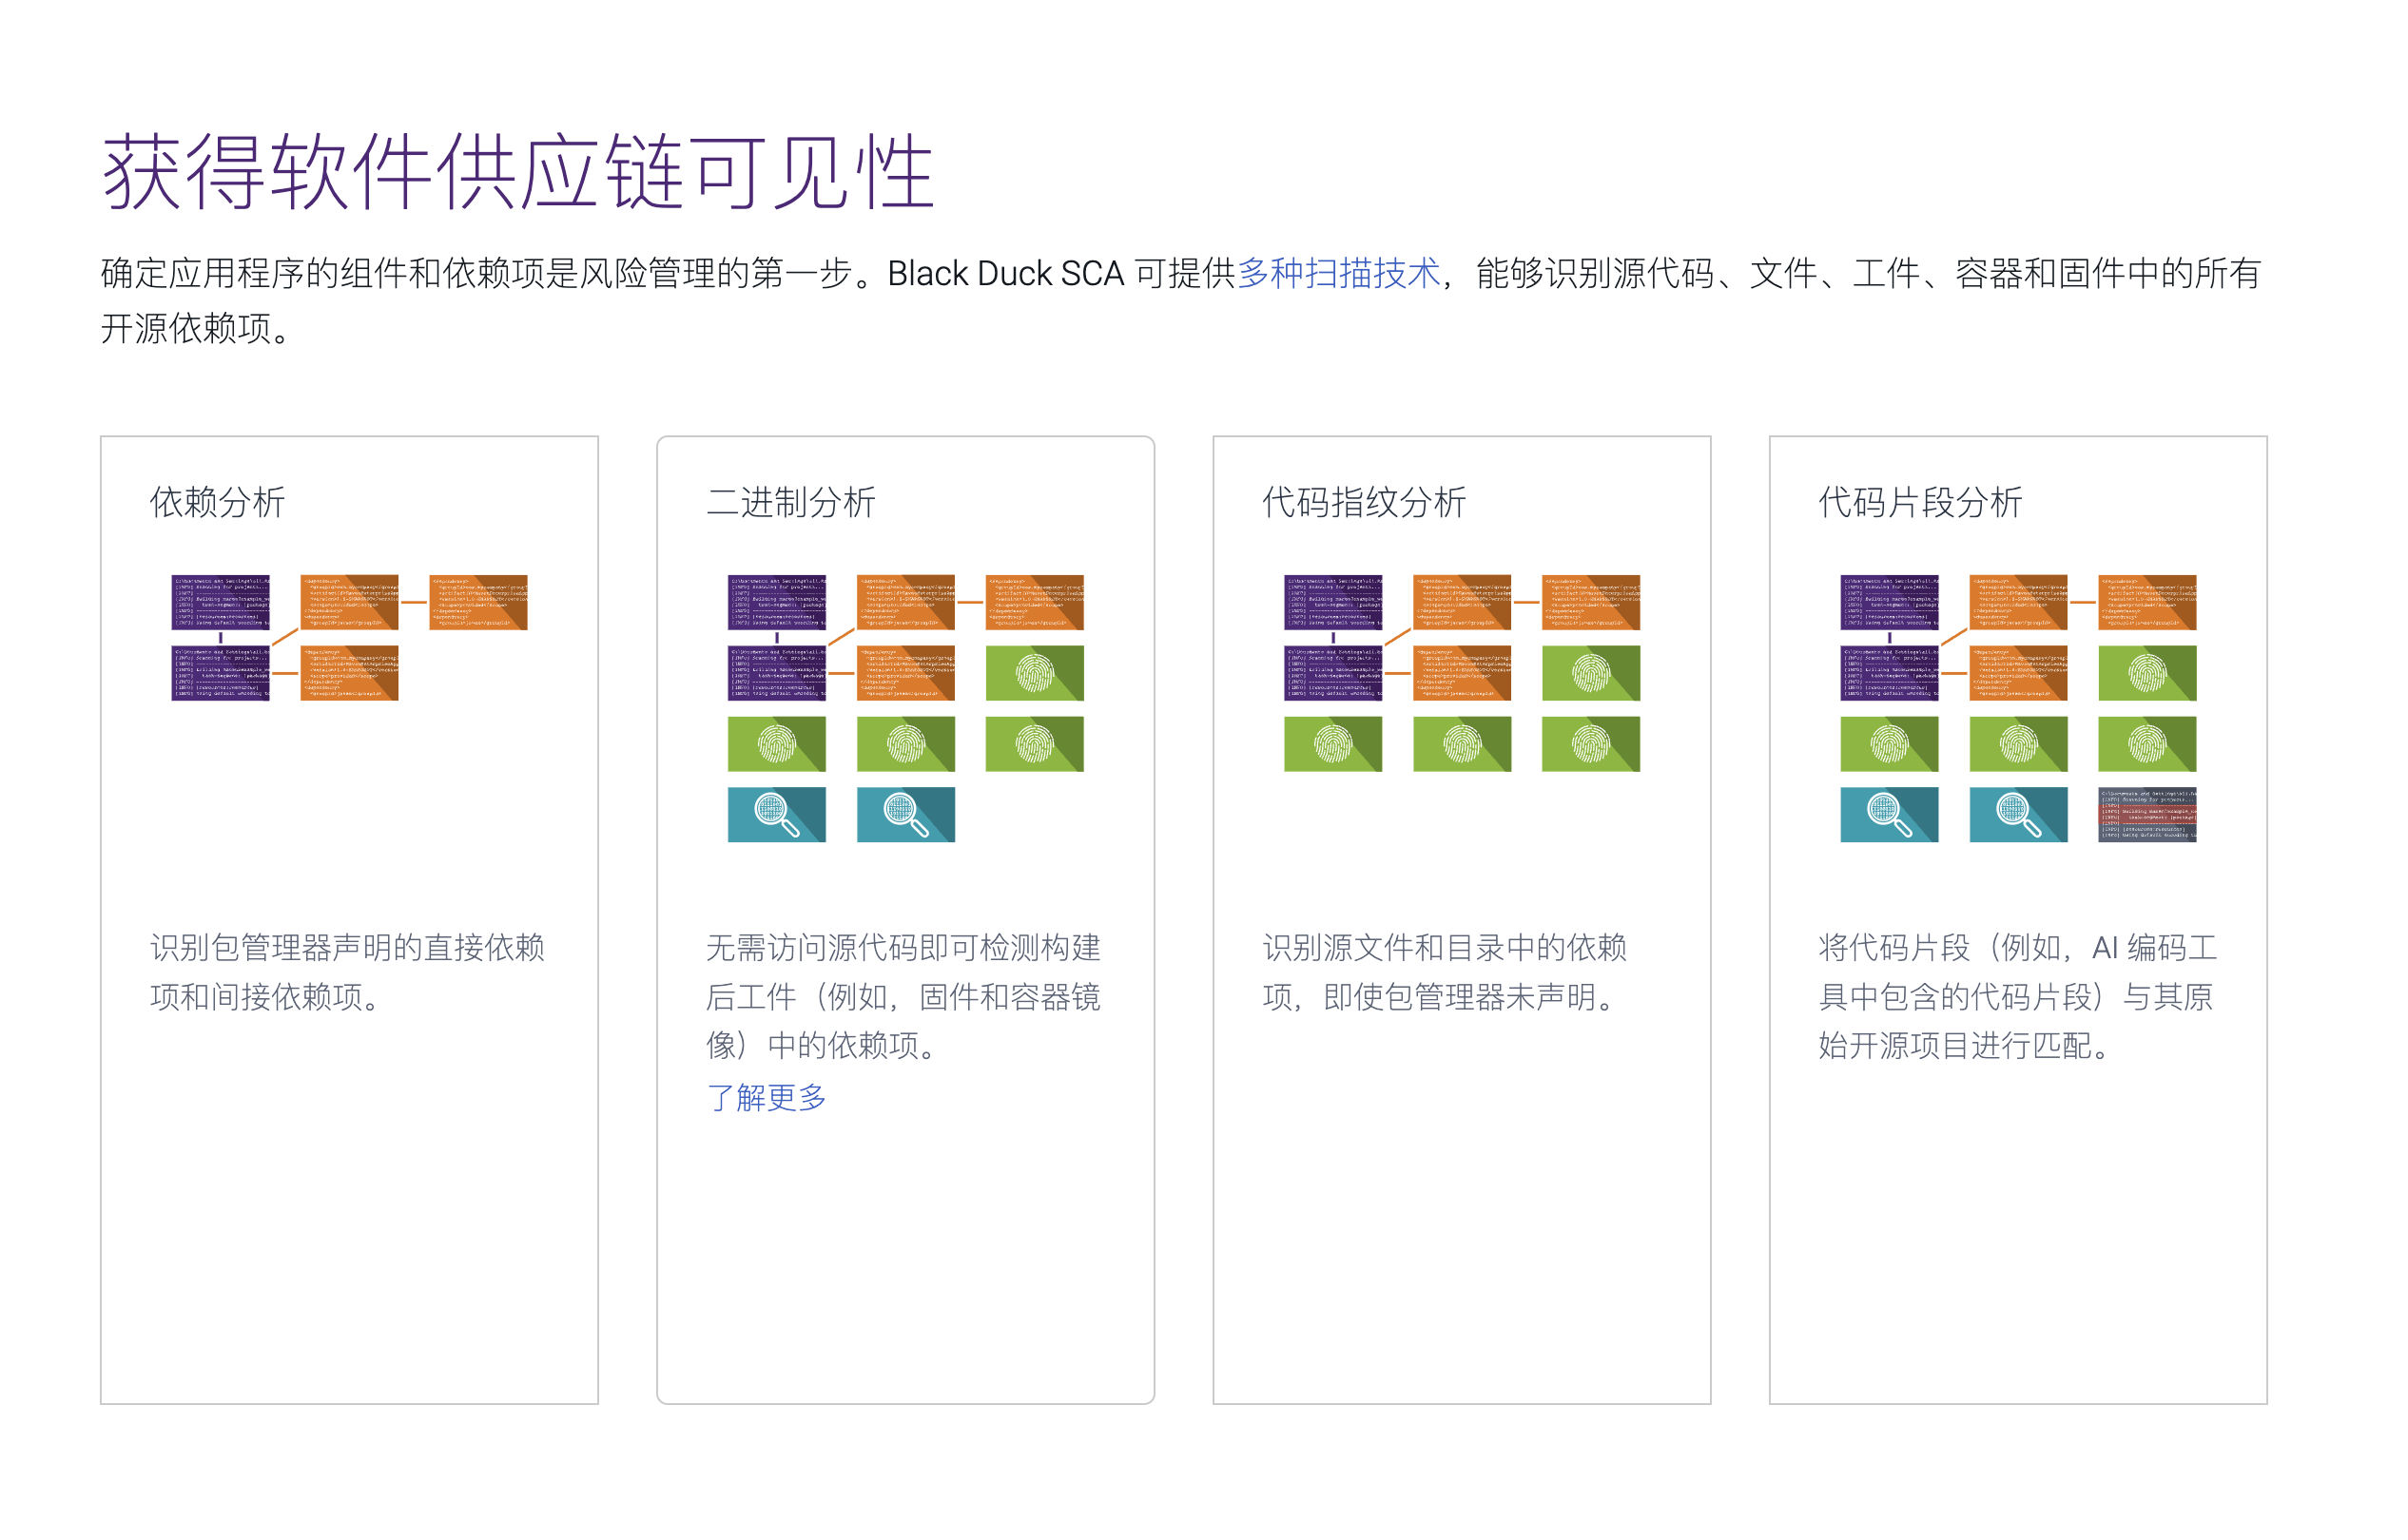Click the top-right orange XML tile in 依赖分析 card
This screenshot has height=1540, width=2408.
(x=478, y=602)
